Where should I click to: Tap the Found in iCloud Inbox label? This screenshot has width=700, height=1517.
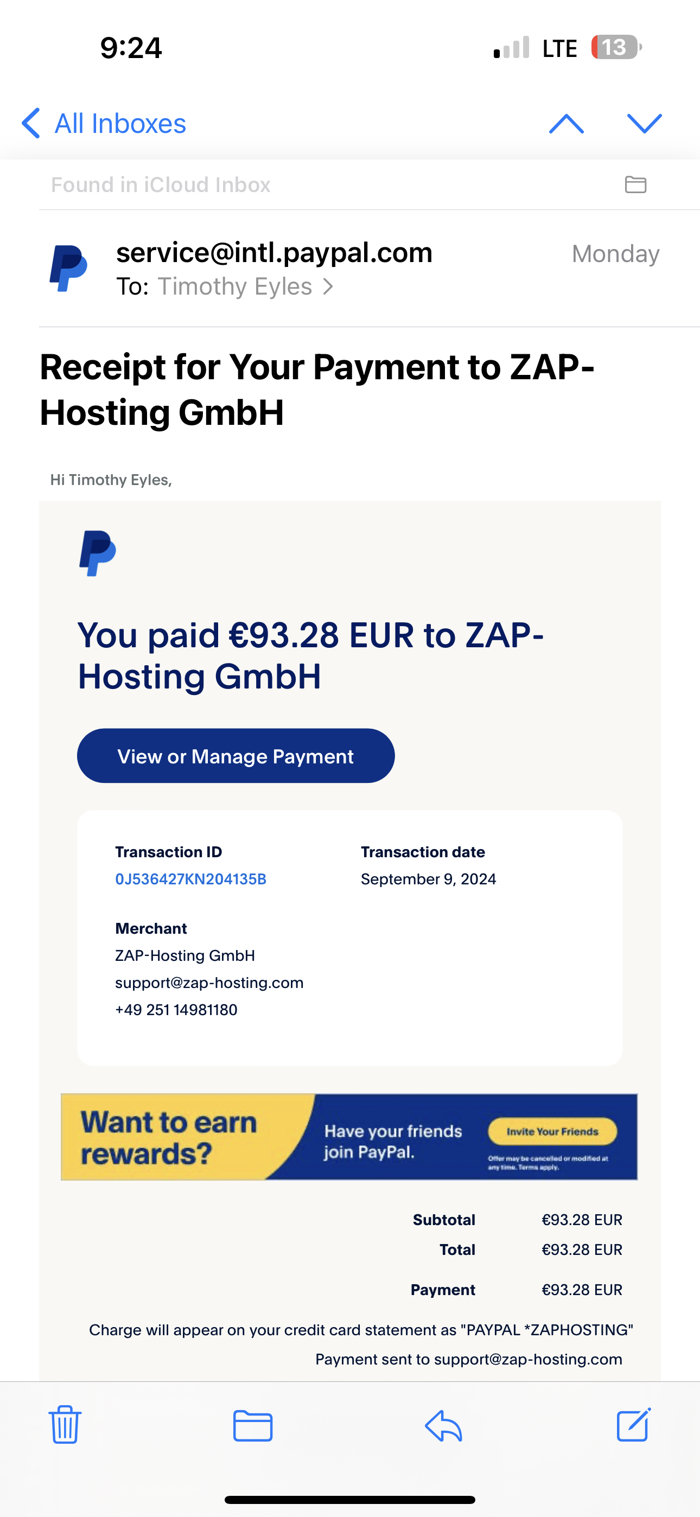160,185
